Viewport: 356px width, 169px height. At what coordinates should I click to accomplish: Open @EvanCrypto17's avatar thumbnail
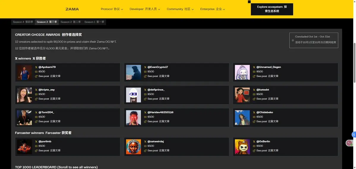(x=134, y=72)
